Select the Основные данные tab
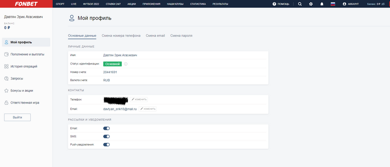This screenshot has height=167, width=390. (82, 36)
